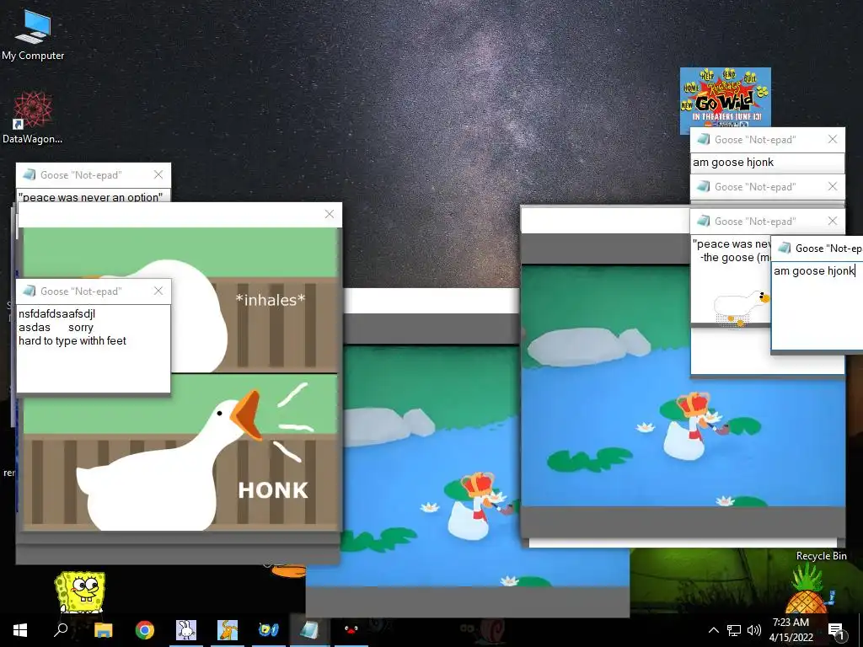Select the 'hard to type withh feet' Not-epad title bar

[x=94, y=291]
